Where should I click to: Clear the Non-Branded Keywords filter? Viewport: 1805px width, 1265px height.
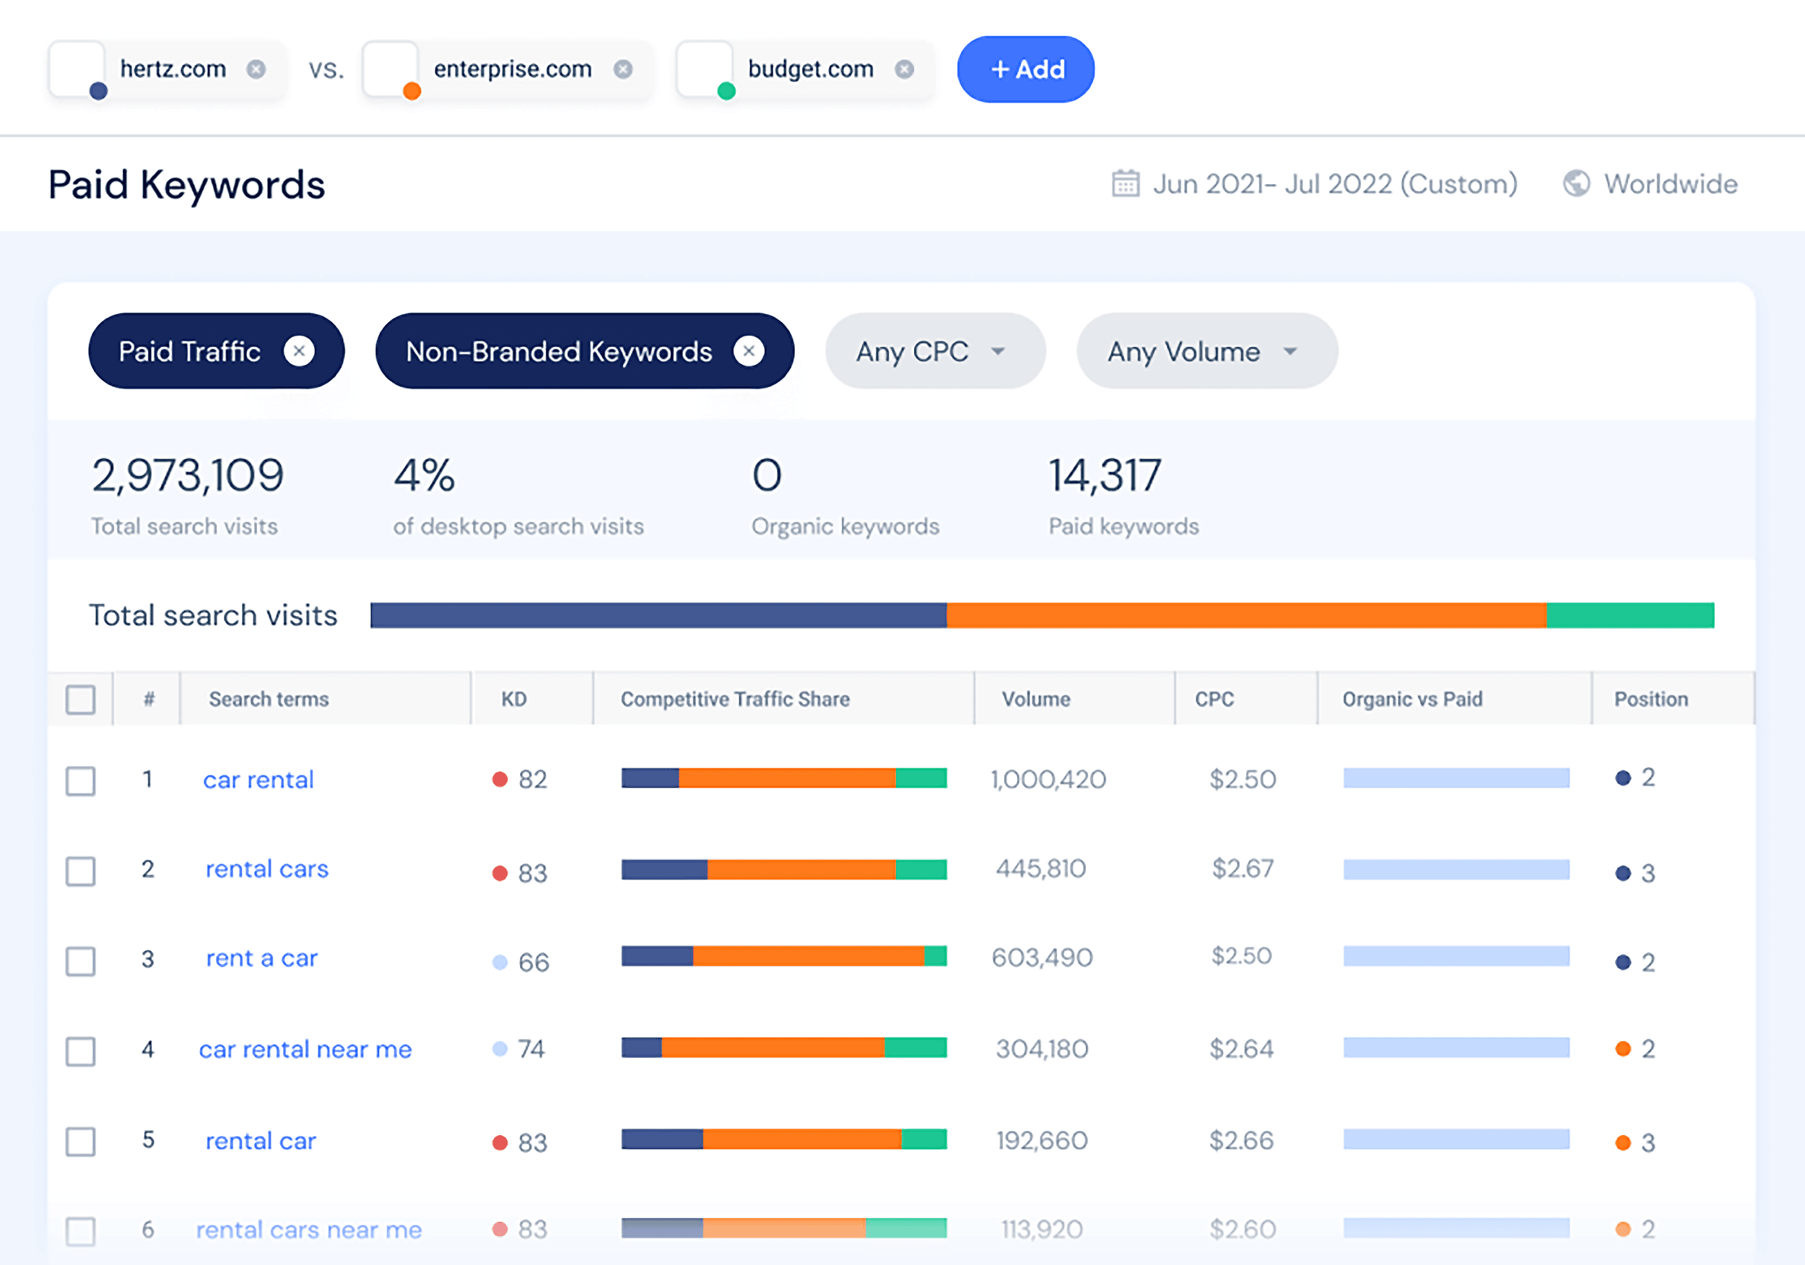(x=749, y=352)
